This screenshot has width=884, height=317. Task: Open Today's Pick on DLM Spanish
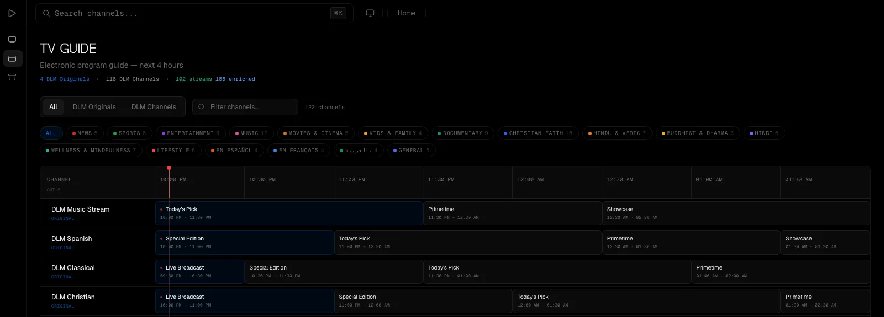pos(468,243)
